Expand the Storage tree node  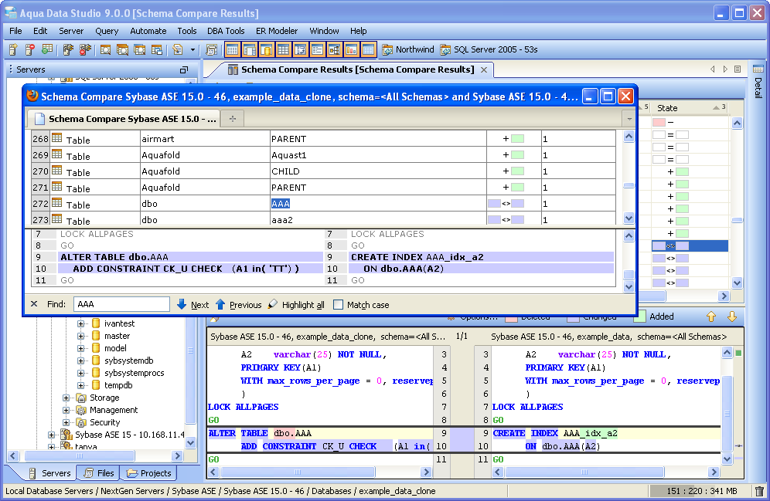click(x=66, y=398)
